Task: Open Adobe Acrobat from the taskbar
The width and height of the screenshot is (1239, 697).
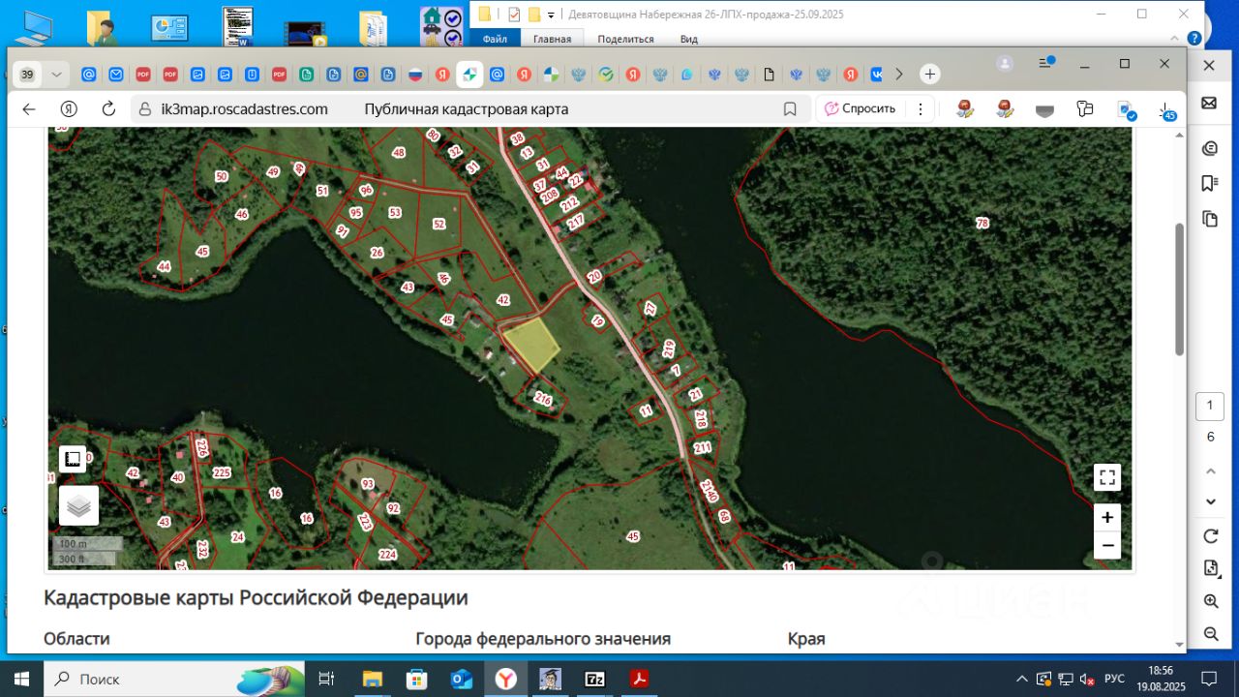Action: (640, 679)
